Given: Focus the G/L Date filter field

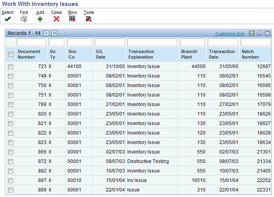Looking at the screenshot, I should [109, 42].
